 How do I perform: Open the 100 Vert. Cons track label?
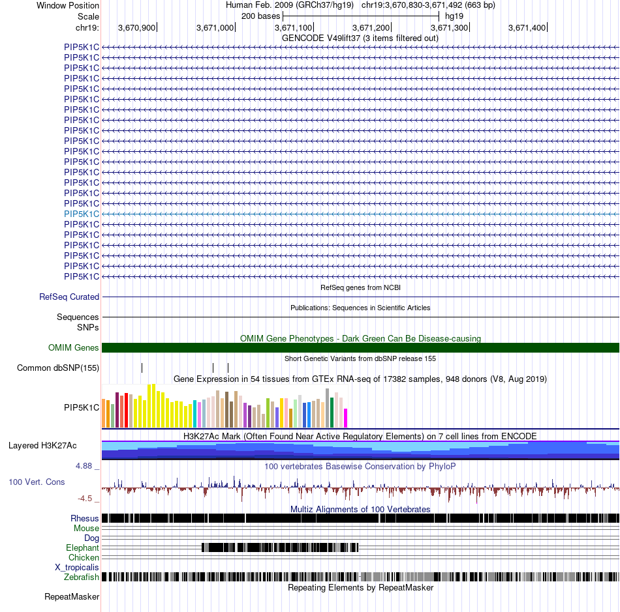[x=37, y=482]
